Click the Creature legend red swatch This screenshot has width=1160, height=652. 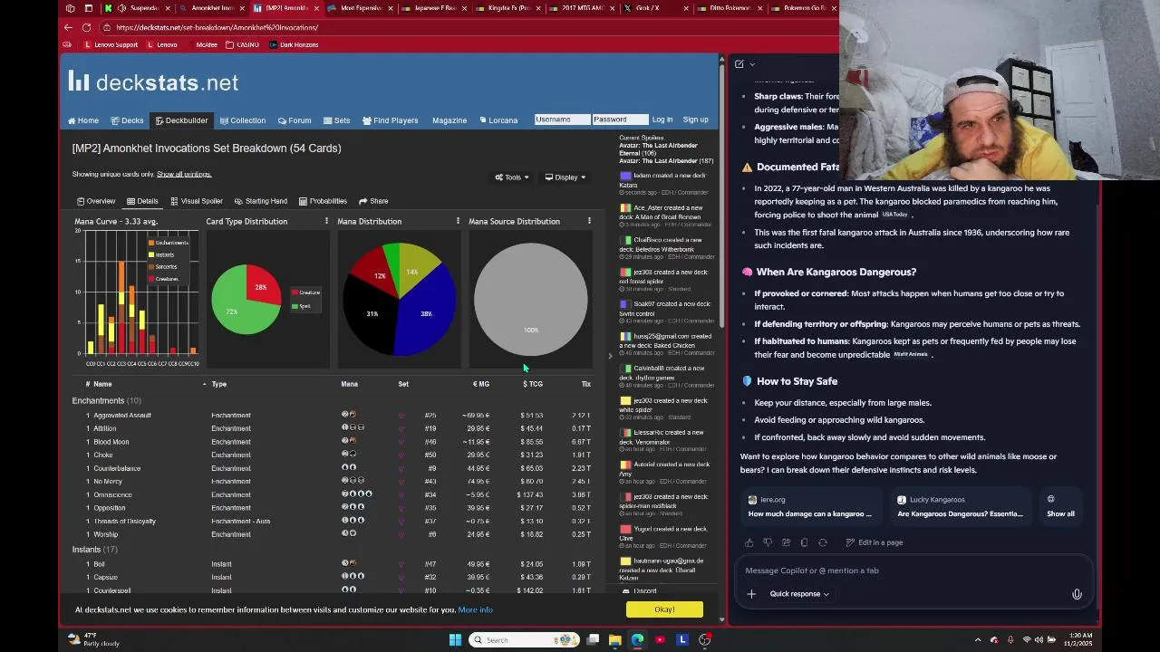click(x=295, y=292)
